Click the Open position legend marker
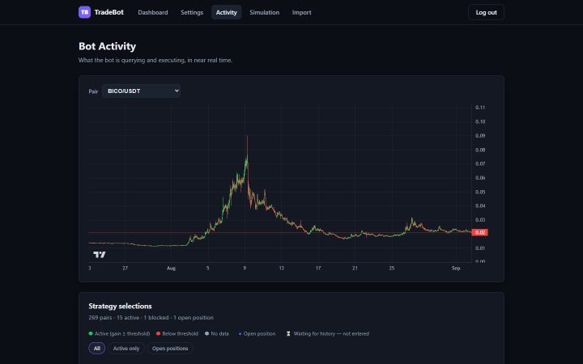 click(x=240, y=334)
